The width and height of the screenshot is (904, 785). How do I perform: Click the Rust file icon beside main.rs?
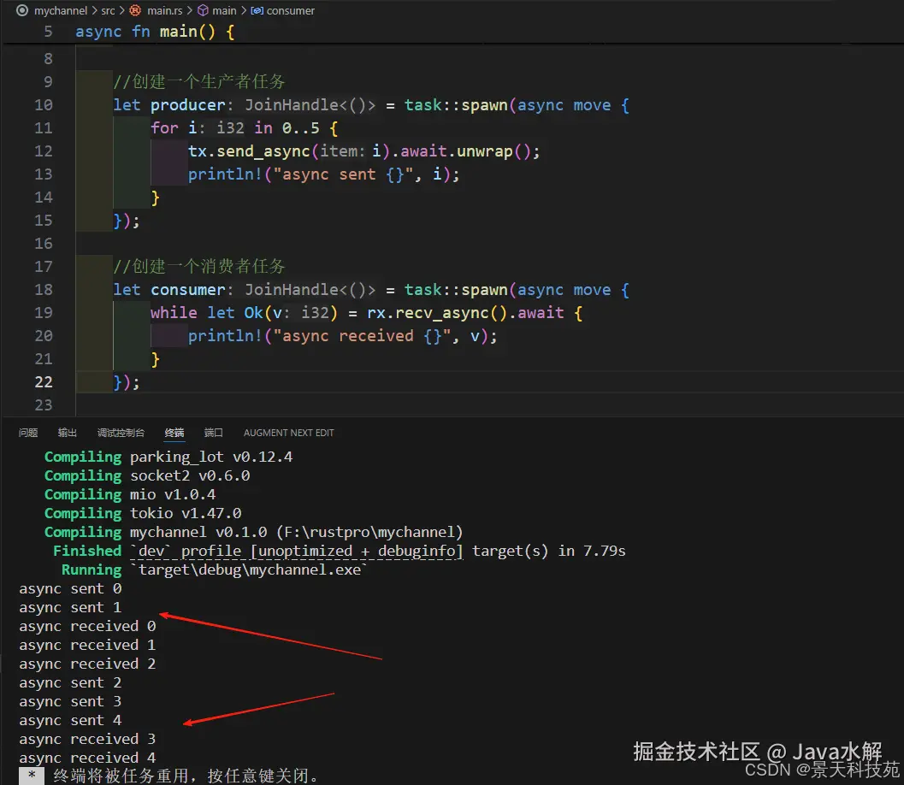(135, 10)
